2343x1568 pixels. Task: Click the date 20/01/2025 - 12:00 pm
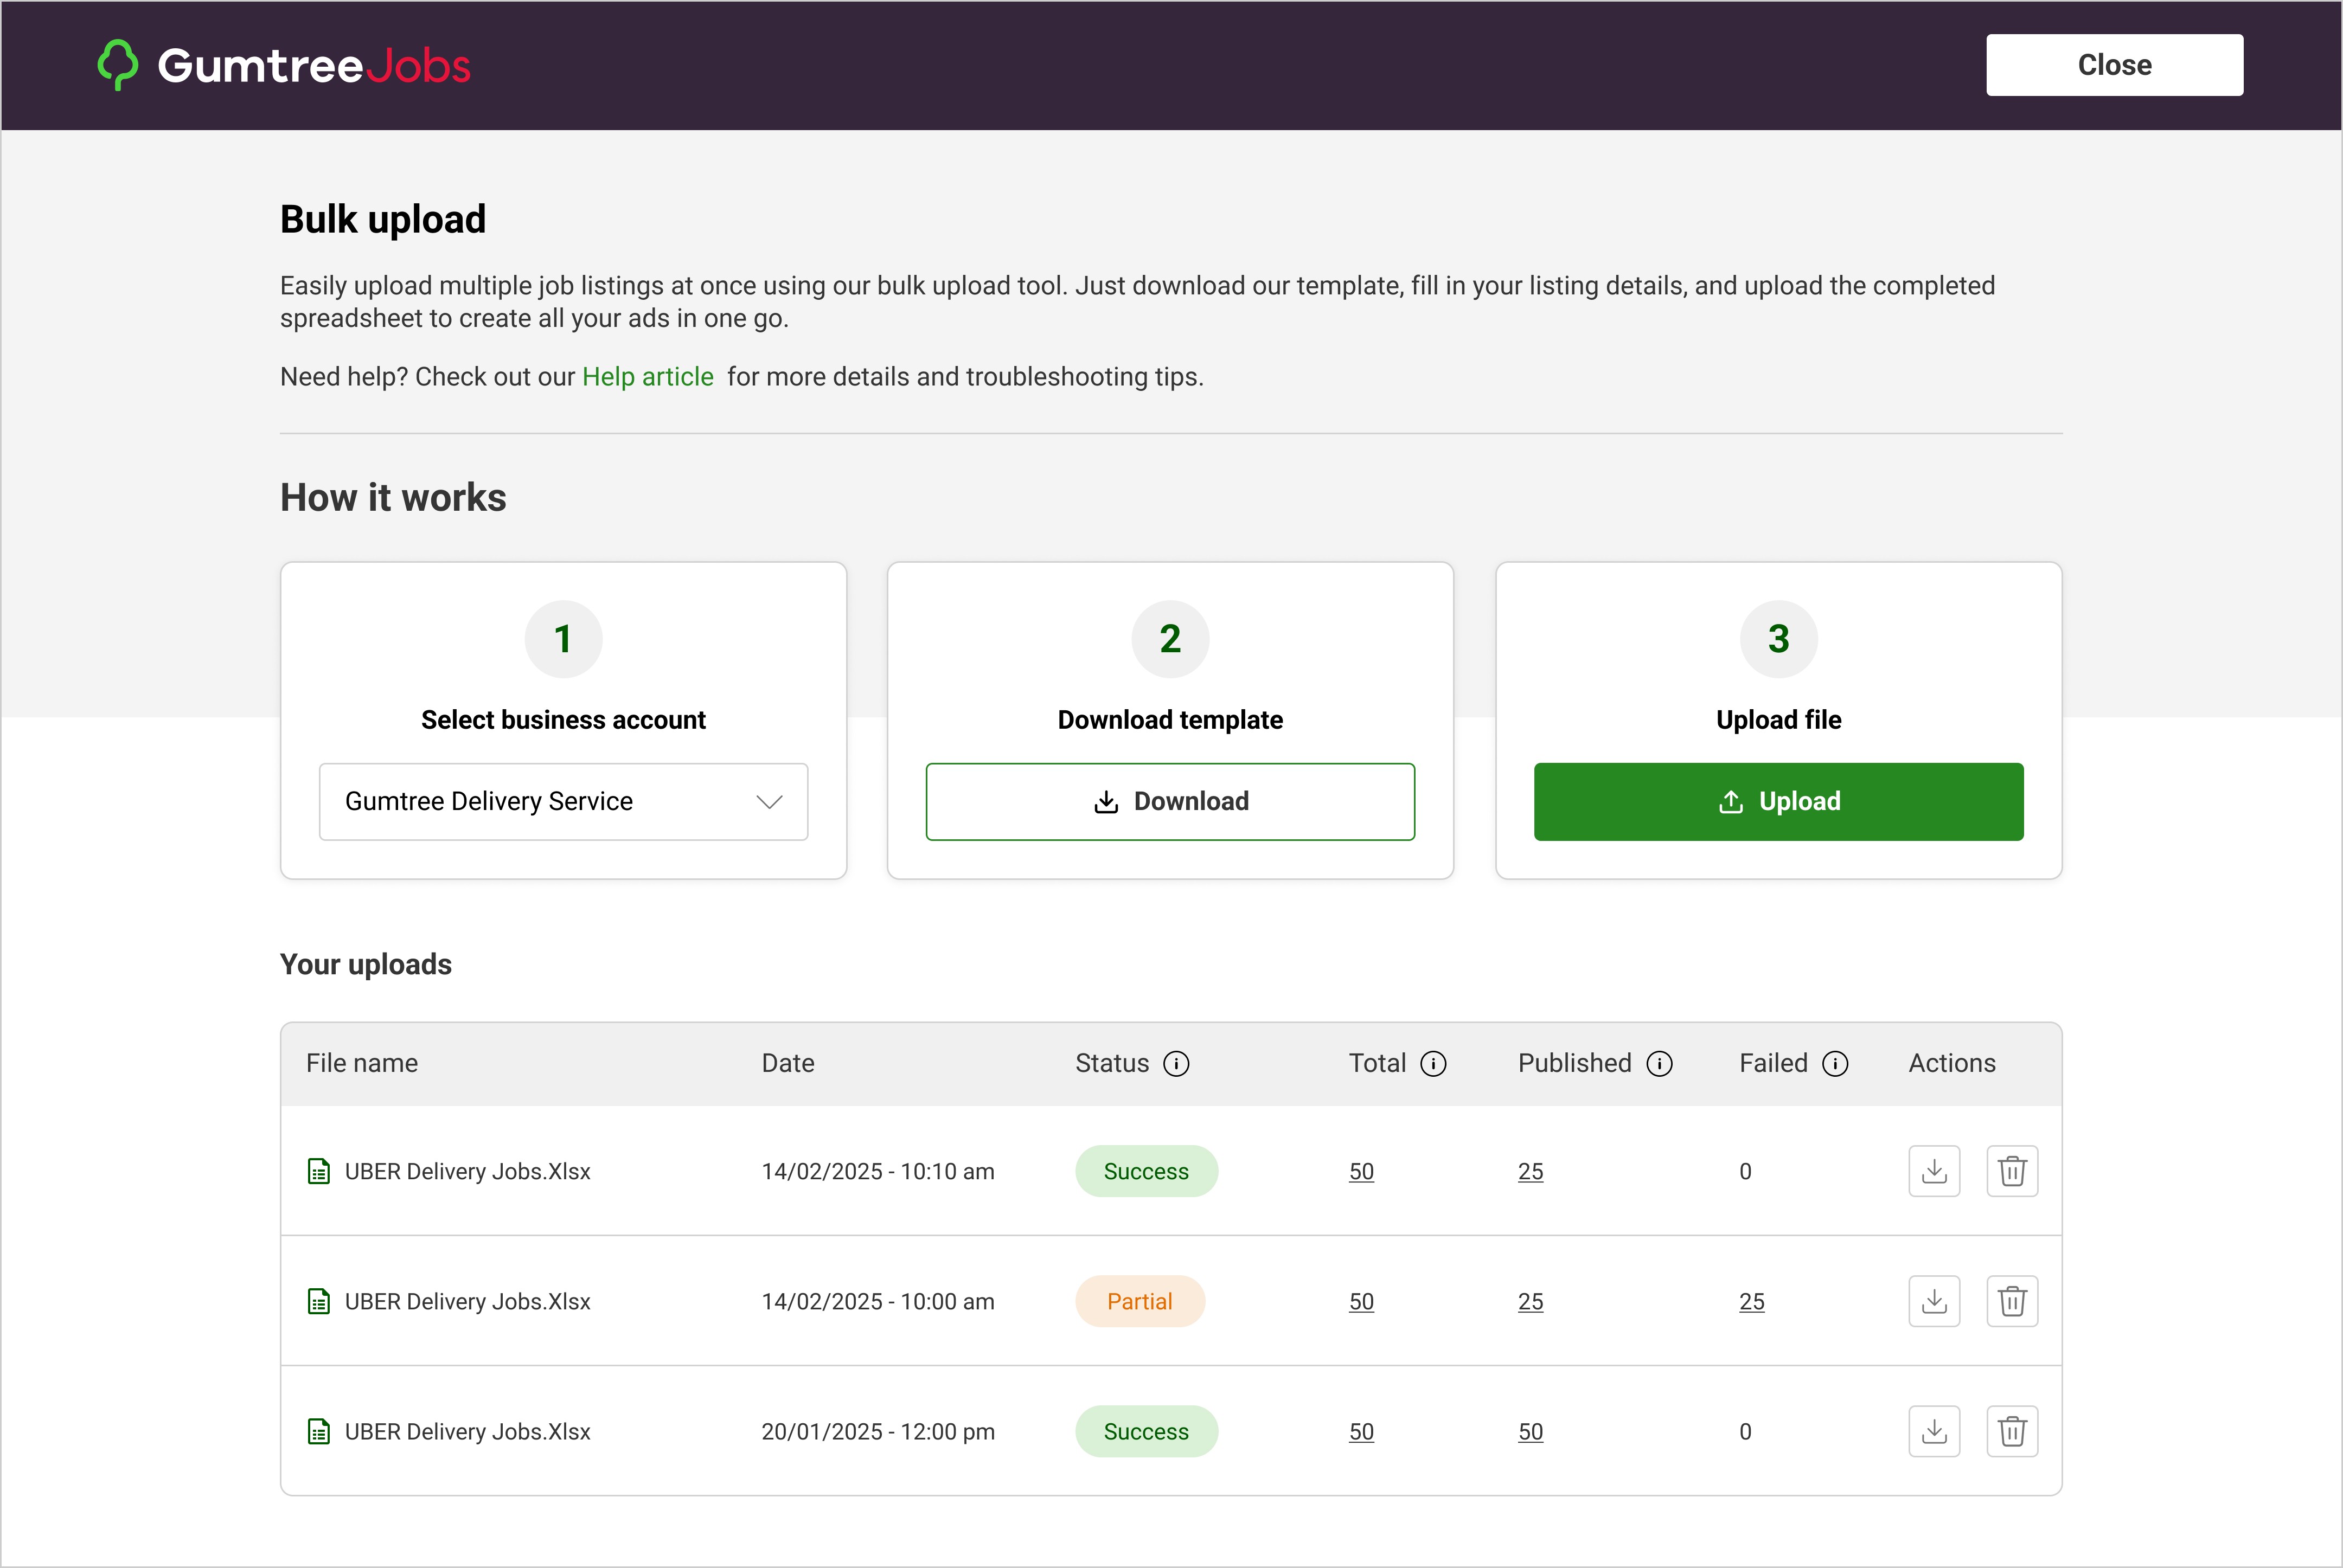(879, 1431)
